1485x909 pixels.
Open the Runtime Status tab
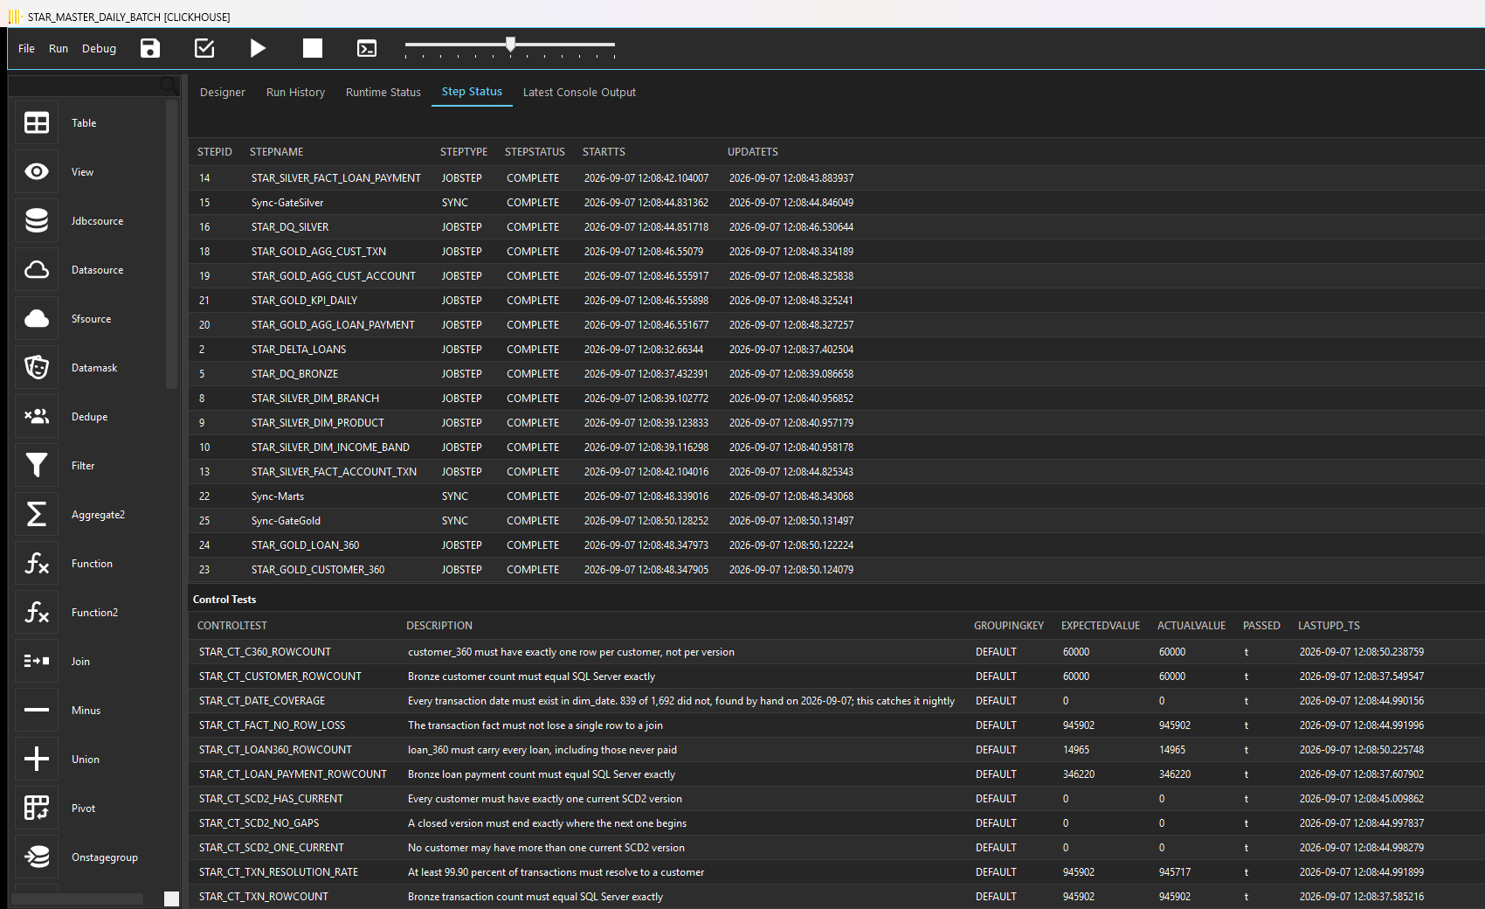(383, 93)
